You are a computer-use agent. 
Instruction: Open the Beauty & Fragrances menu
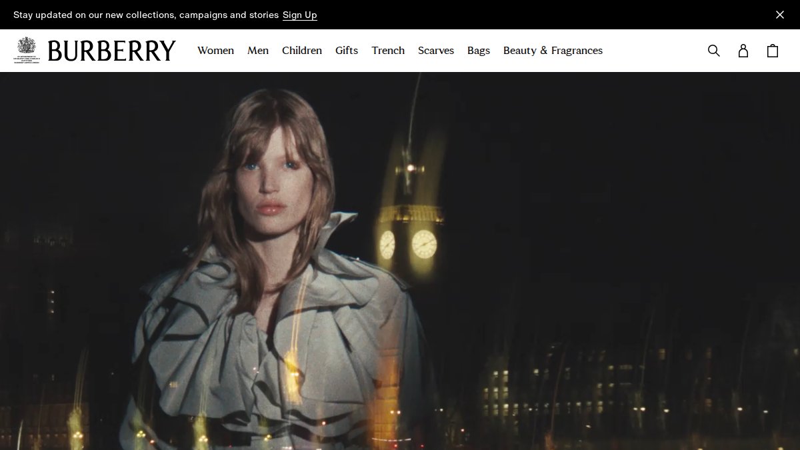[x=553, y=51]
